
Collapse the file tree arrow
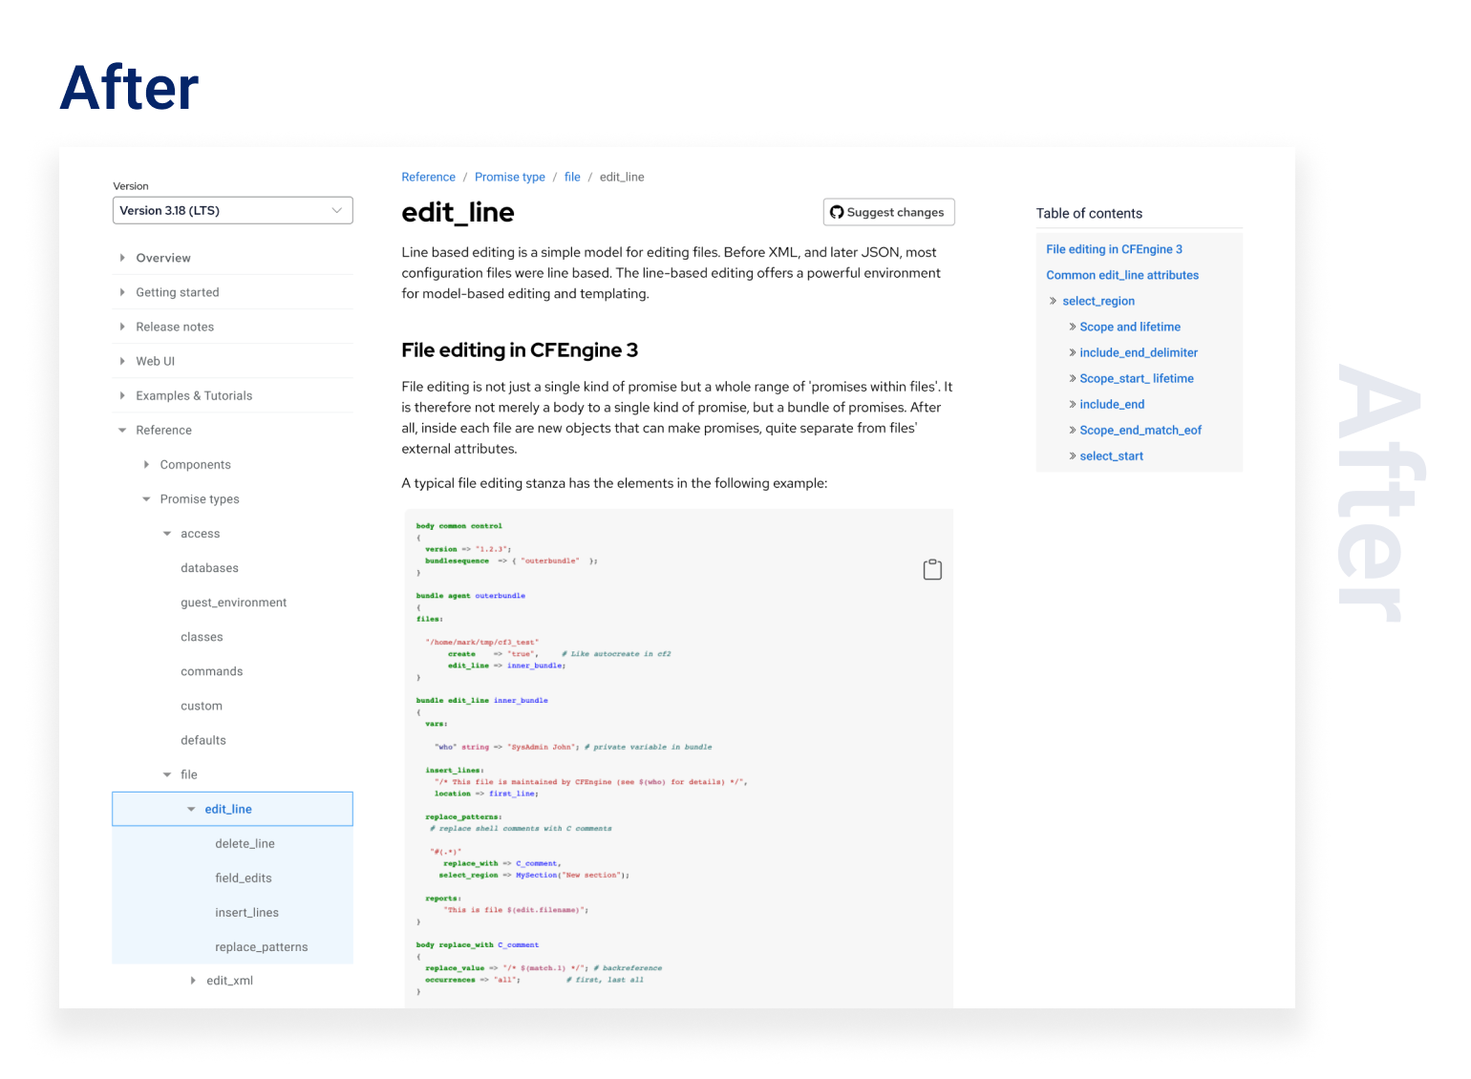click(167, 774)
